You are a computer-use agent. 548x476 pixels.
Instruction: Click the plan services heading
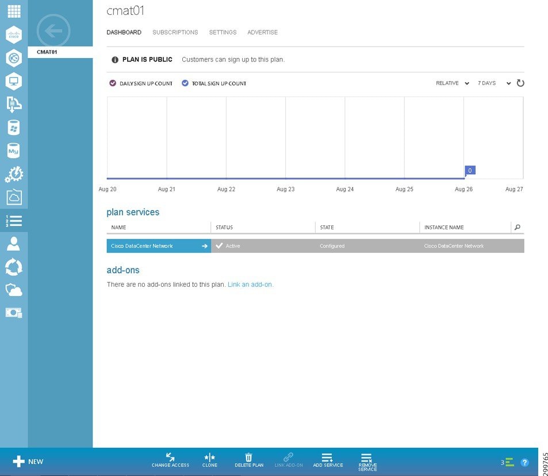133,212
